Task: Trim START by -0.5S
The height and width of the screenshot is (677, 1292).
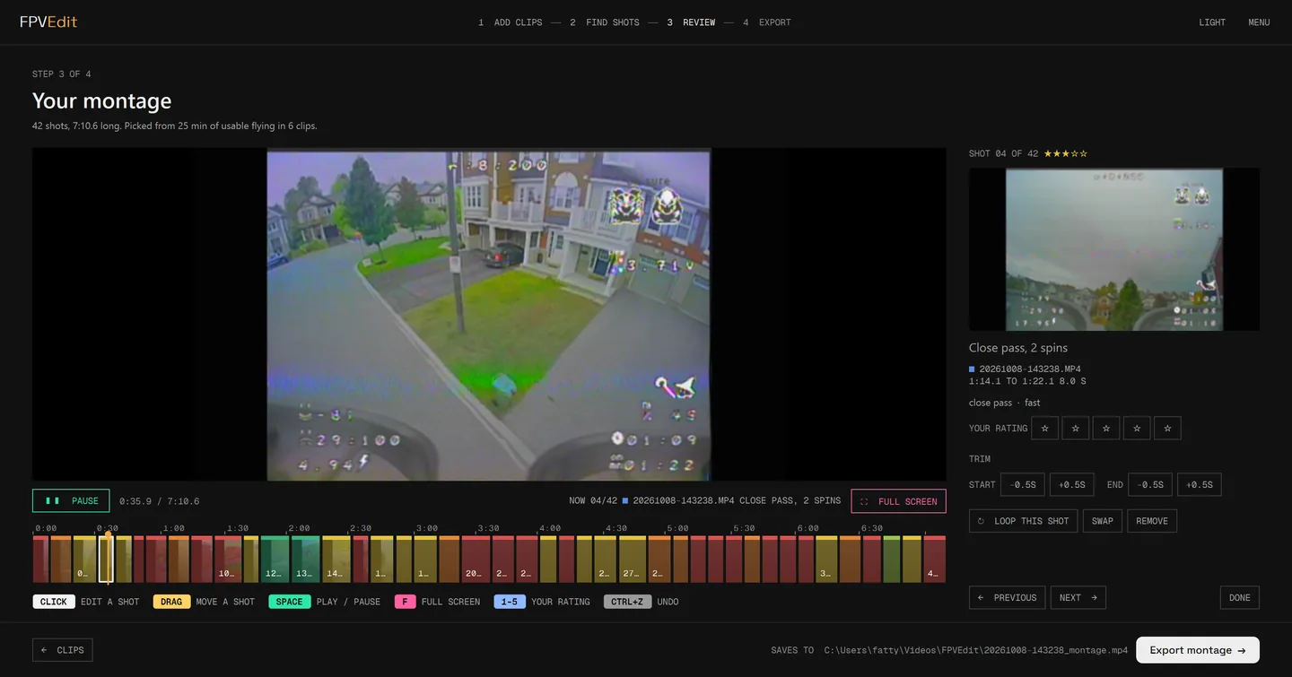Action: tap(1023, 485)
